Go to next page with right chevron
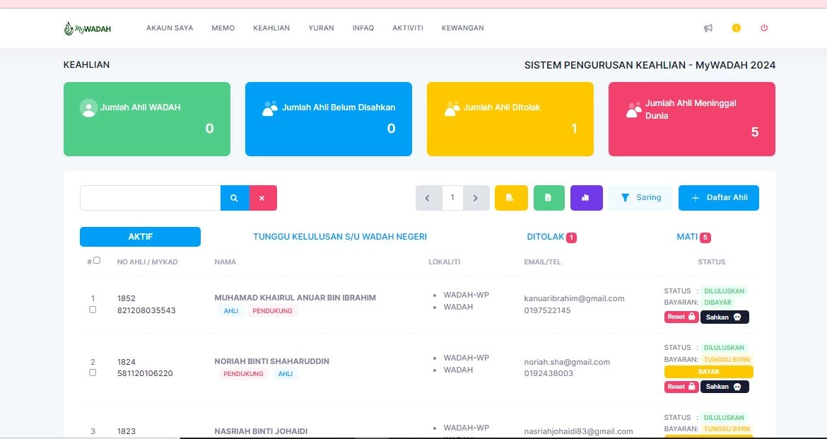This screenshot has width=827, height=439. 476,198
